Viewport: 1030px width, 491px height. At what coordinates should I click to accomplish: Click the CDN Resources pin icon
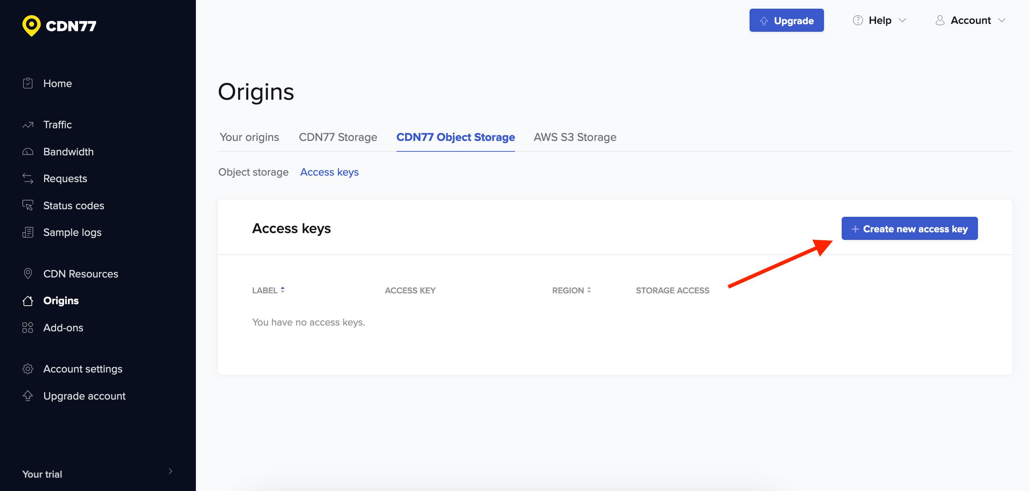(x=27, y=274)
